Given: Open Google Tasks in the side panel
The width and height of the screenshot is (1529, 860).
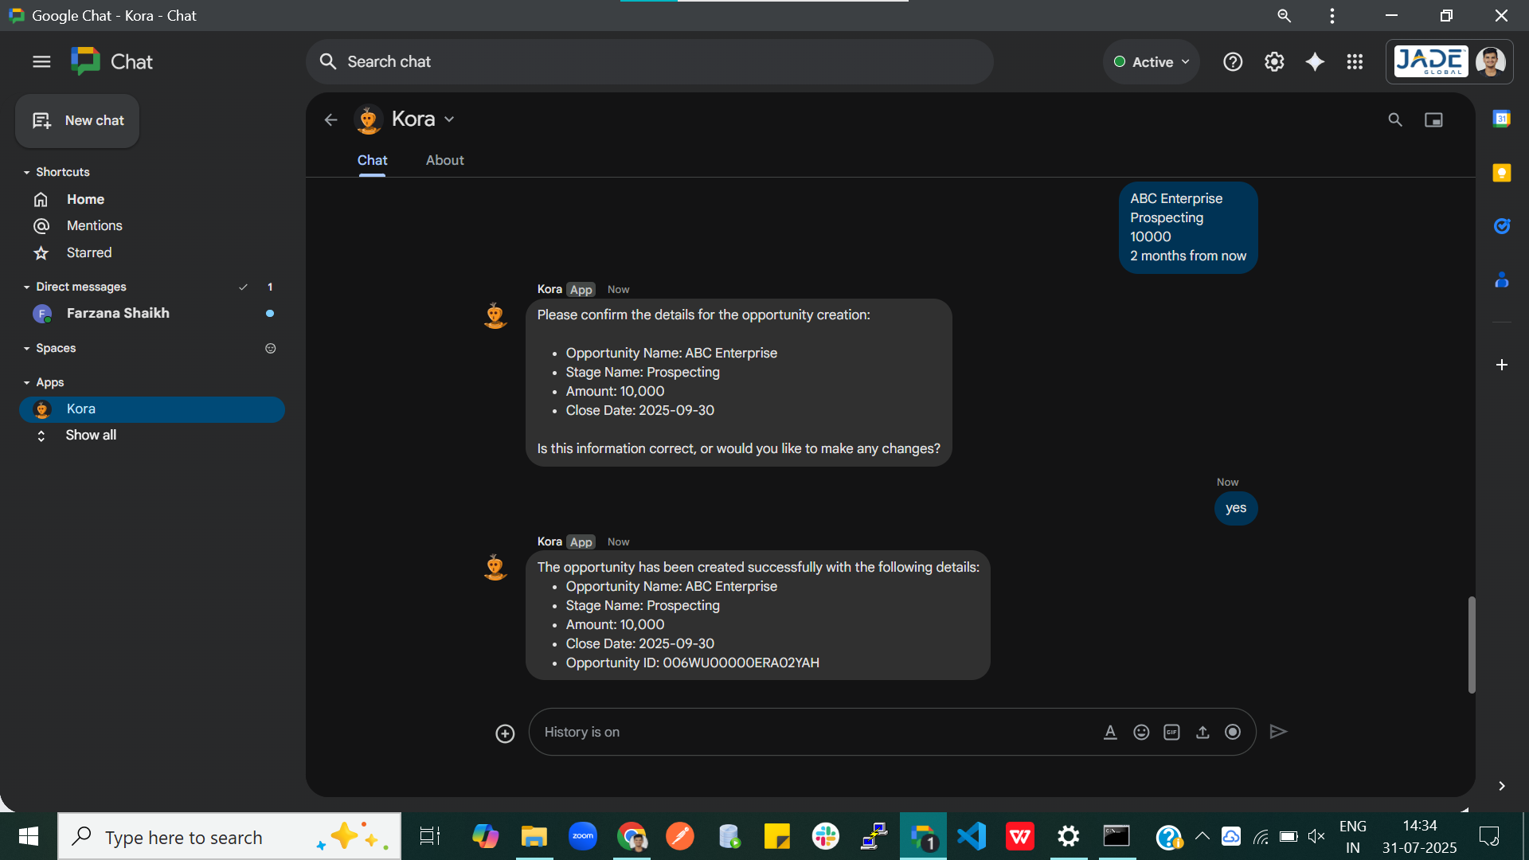Looking at the screenshot, I should pyautogui.click(x=1503, y=225).
